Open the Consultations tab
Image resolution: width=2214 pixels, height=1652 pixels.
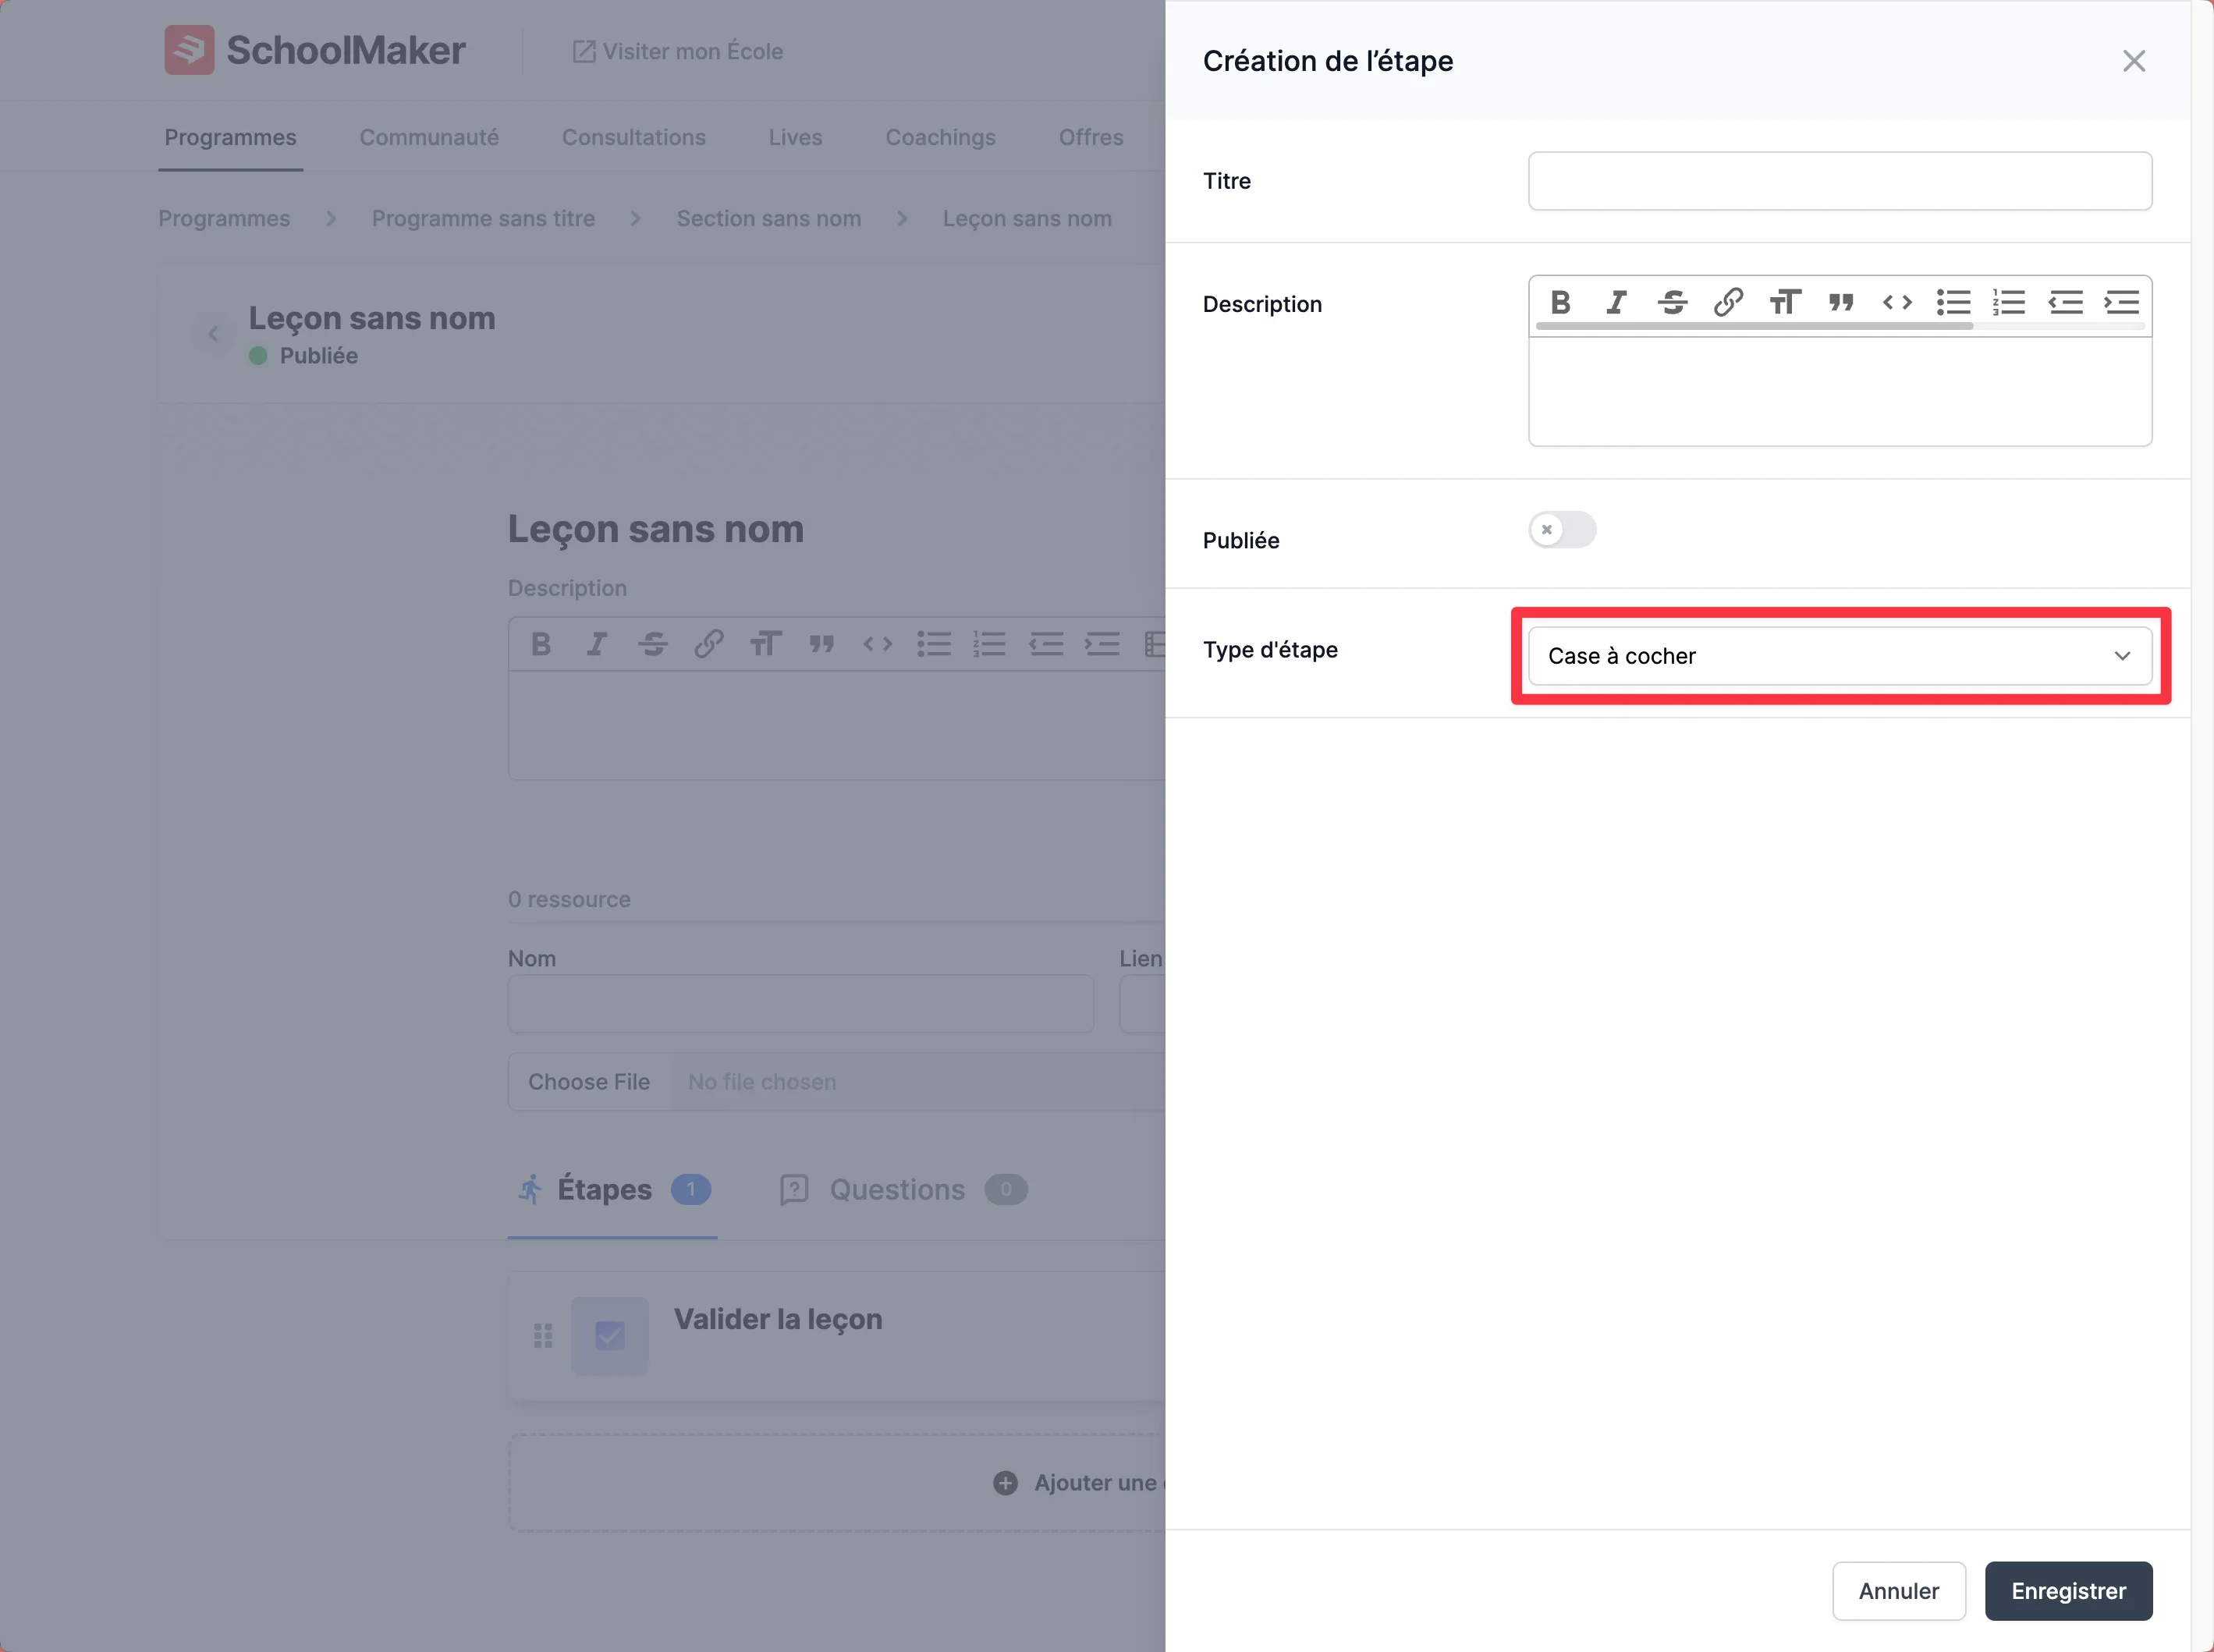click(634, 137)
